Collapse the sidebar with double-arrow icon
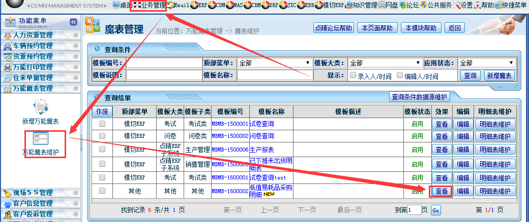529x222 pixels. point(73,22)
